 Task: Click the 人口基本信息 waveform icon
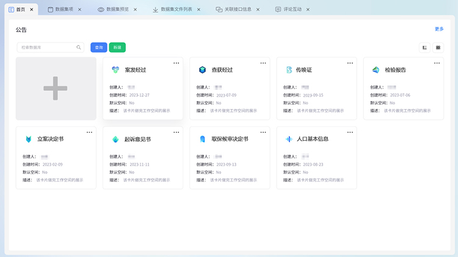click(x=289, y=139)
